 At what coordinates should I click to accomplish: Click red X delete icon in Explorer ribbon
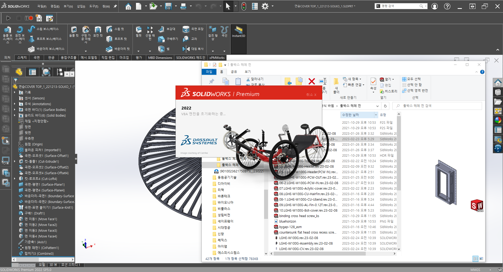312,81
